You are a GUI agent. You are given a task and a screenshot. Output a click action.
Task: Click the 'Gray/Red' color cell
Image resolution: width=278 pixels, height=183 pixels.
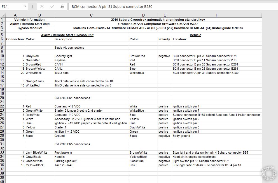pos(39,56)
